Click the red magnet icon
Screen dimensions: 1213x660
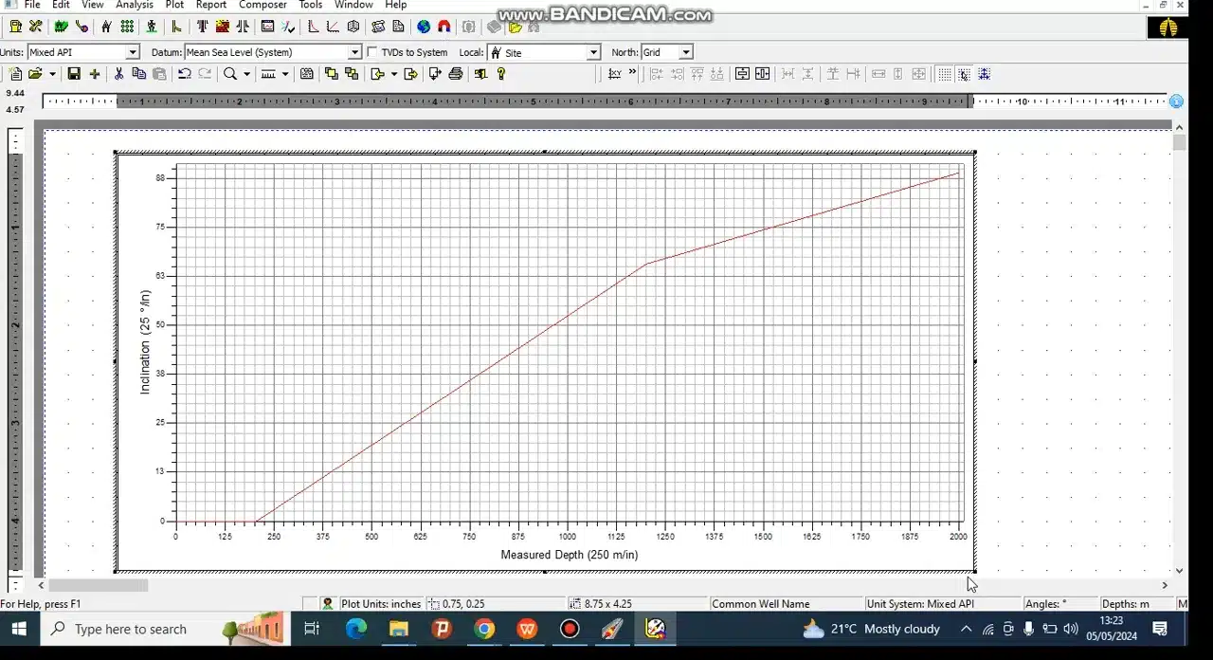pyautogui.click(x=444, y=27)
